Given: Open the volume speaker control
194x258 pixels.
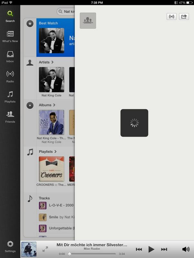Looking at the screenshot, I should [186, 249].
